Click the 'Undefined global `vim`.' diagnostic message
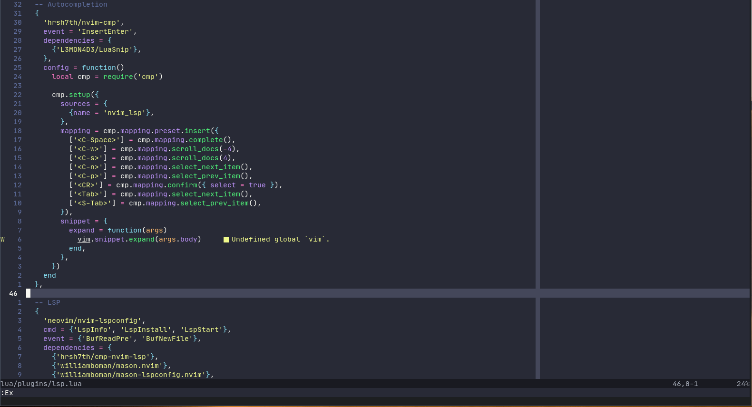This screenshot has height=407, width=752. [281, 239]
